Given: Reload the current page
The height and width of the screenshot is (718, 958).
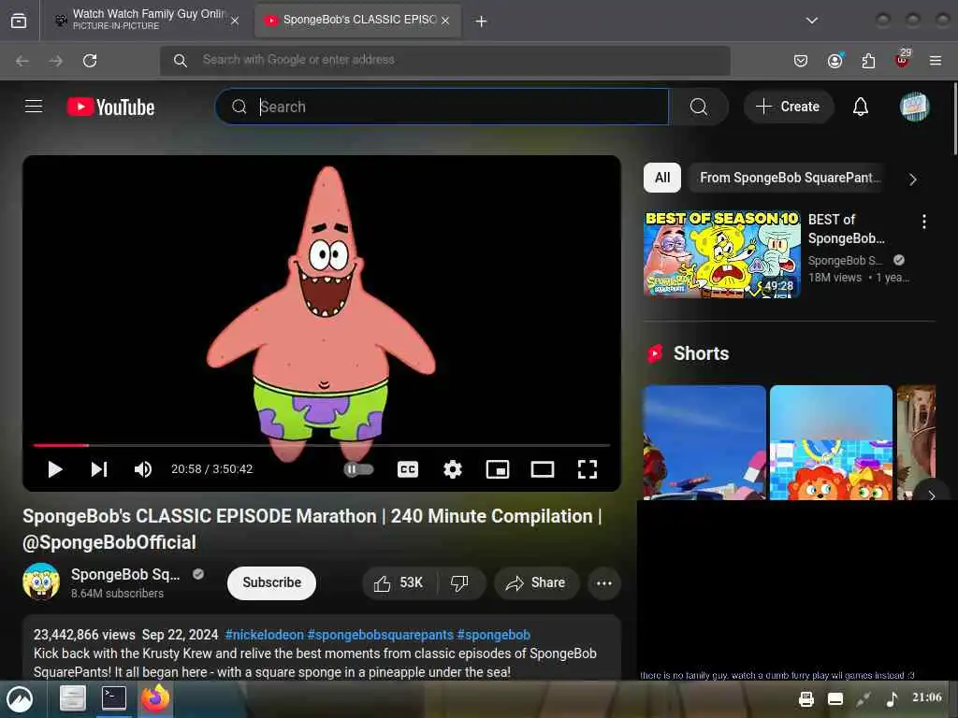Looking at the screenshot, I should (x=90, y=61).
